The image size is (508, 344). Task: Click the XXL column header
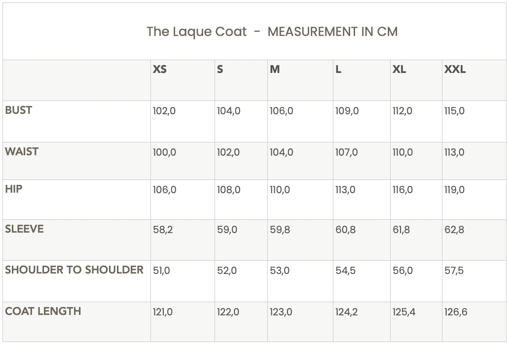[455, 69]
